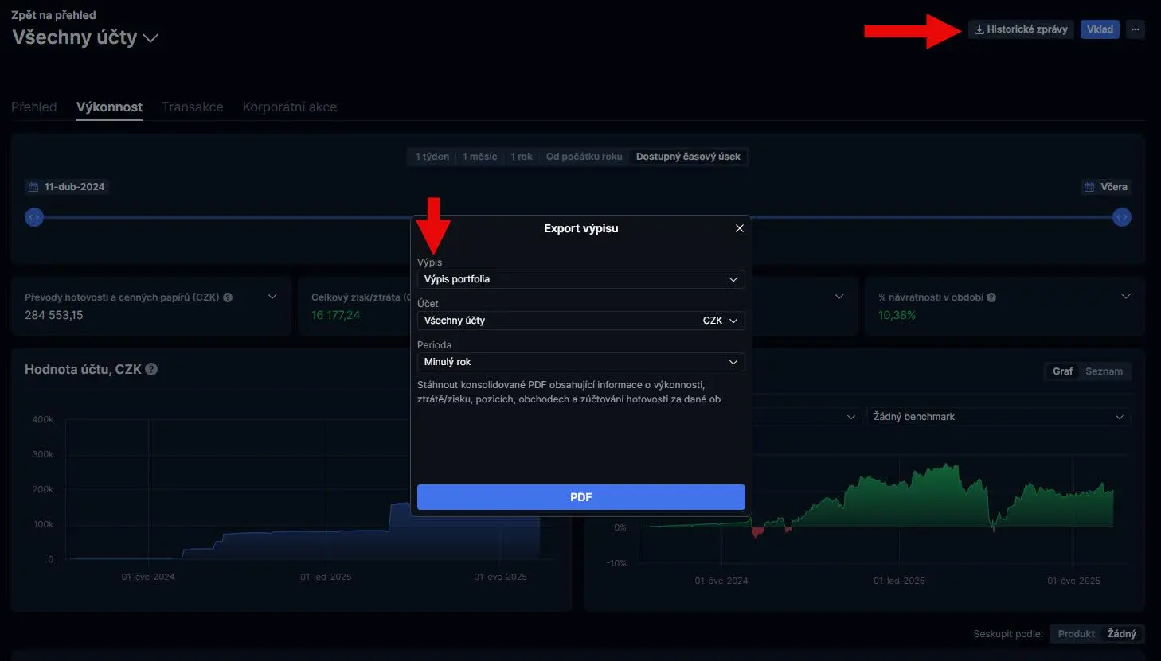The image size is (1161, 661).
Task: Group by Produkt
Action: (x=1076, y=634)
